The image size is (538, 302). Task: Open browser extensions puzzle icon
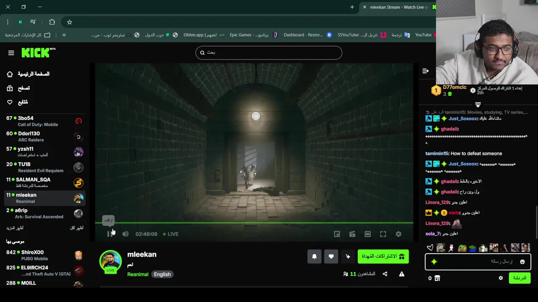click(x=52, y=22)
